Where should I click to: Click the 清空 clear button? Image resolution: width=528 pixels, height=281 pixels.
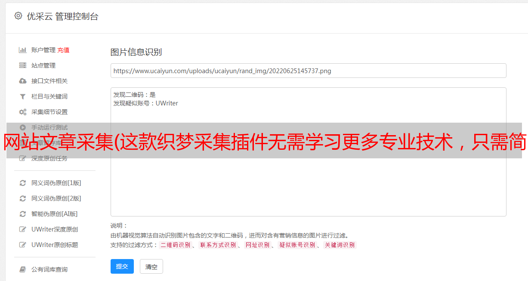tap(151, 266)
